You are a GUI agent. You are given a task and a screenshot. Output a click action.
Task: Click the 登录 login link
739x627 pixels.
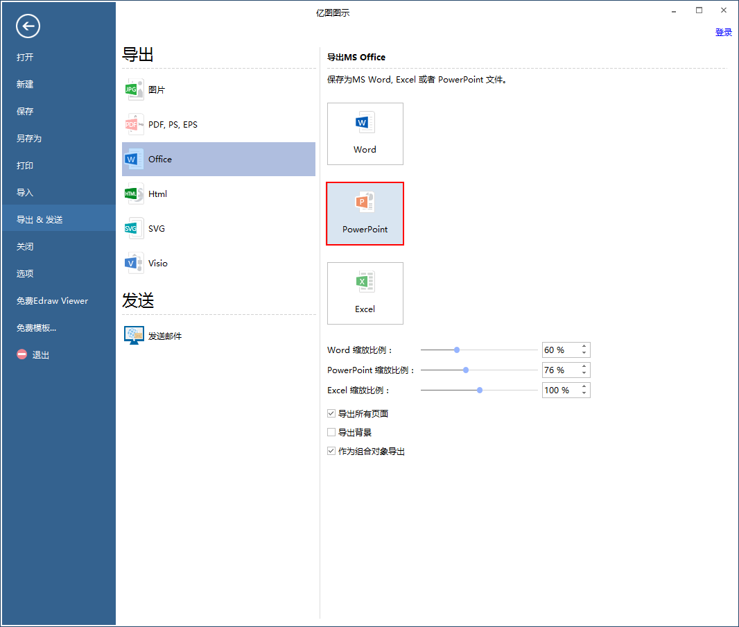click(723, 32)
